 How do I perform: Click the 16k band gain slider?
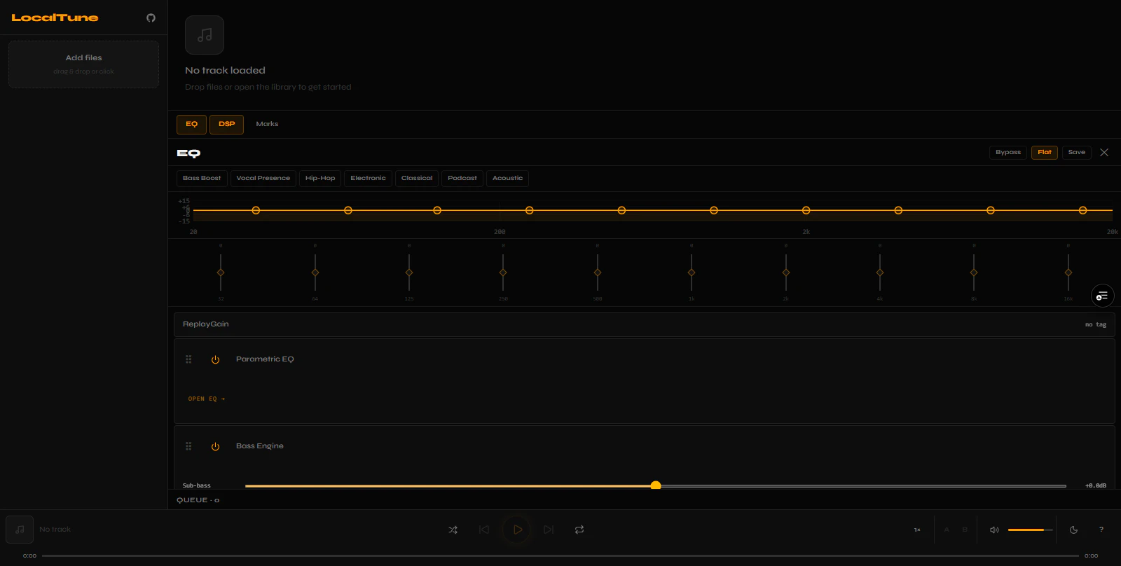click(x=1068, y=272)
